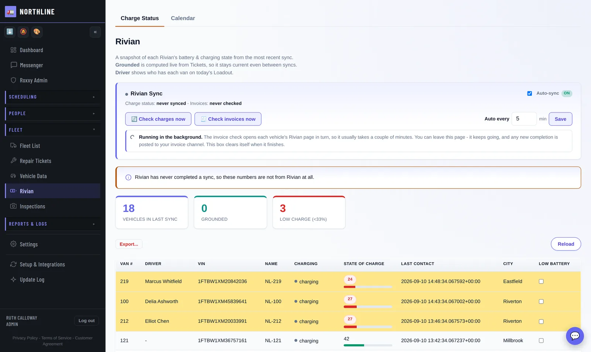Open the Export... menu

tap(129, 244)
